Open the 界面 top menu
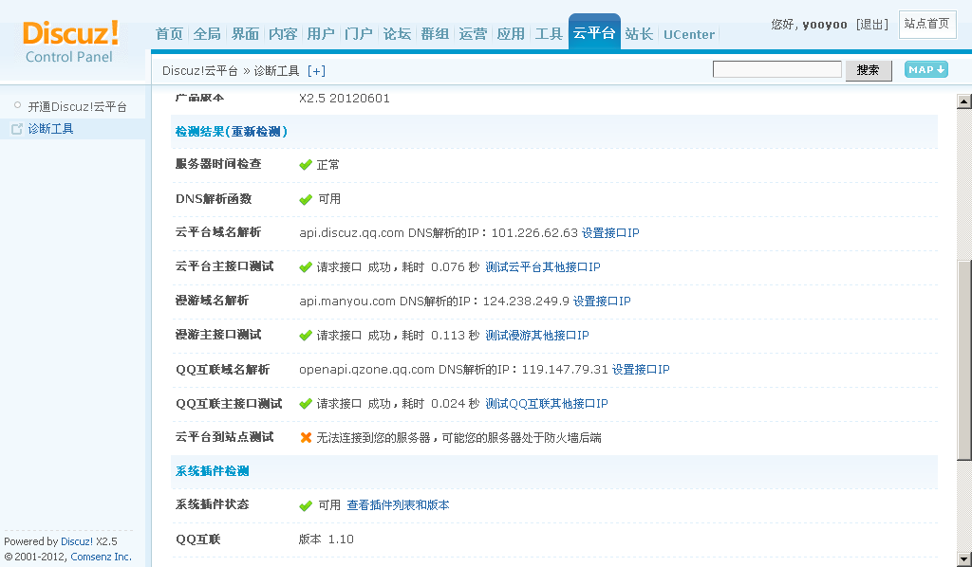 (x=246, y=34)
